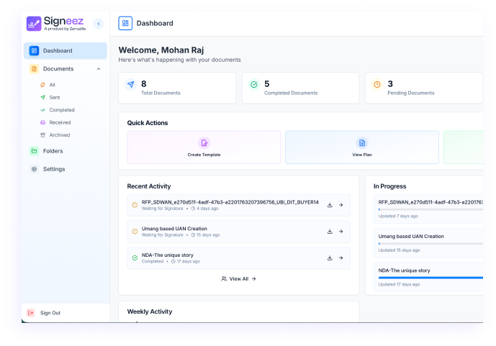Open Received documents list
The width and height of the screenshot is (496, 346).
[60, 122]
